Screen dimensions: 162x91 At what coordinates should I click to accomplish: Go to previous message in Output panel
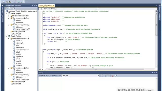[x=106, y=76]
